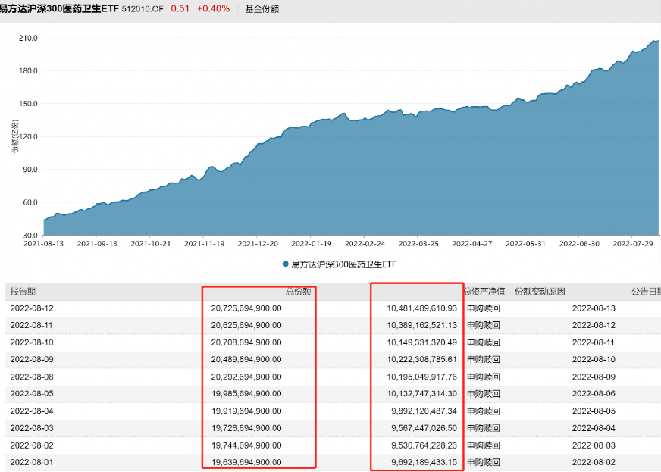This screenshot has width=661, height=472.
Task: Select the 2022-08-12 report row date
Action: pyautogui.click(x=32, y=308)
